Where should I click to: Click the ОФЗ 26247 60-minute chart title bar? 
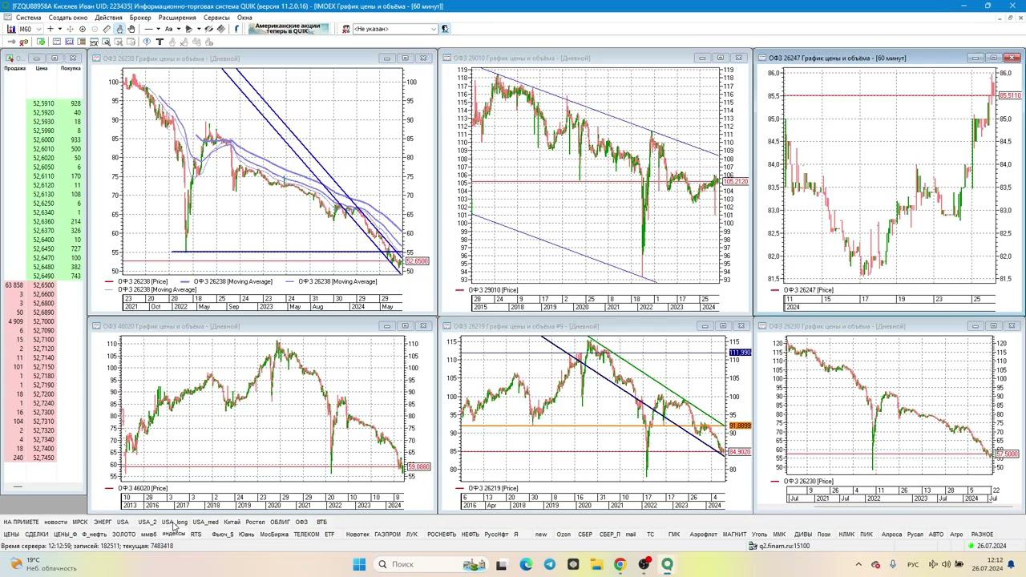[x=889, y=58]
